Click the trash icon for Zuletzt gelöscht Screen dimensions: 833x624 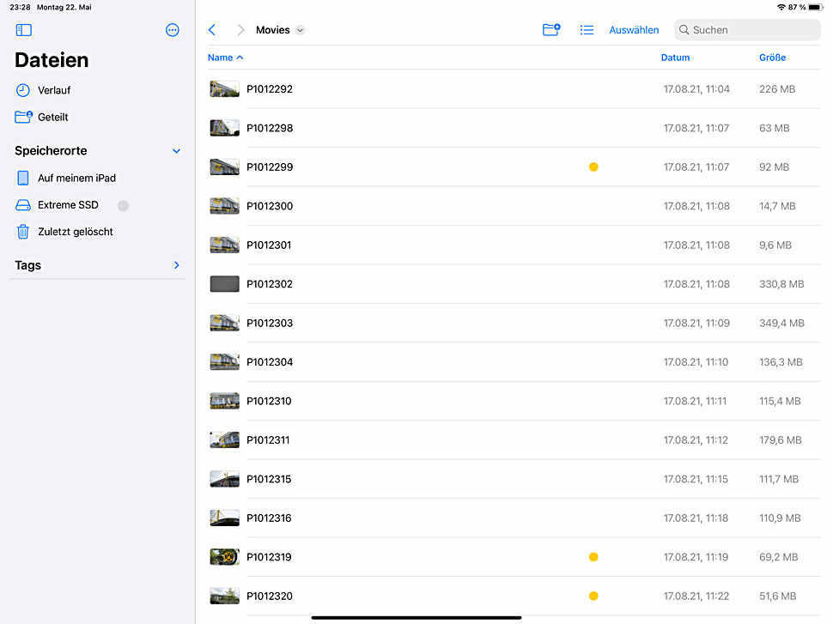pos(23,232)
